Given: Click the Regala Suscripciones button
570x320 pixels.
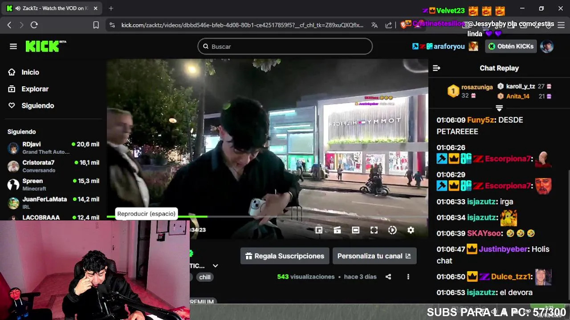Looking at the screenshot, I should [285, 256].
